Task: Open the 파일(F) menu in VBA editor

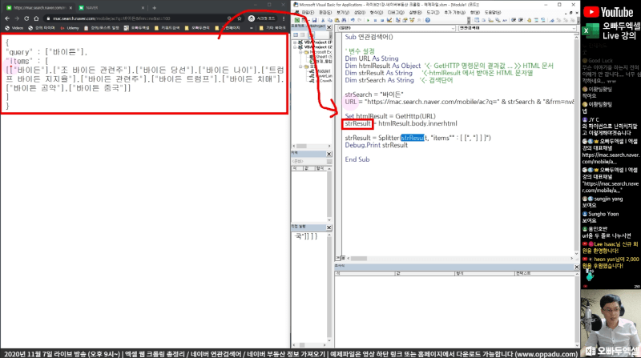Action: pyautogui.click(x=306, y=13)
